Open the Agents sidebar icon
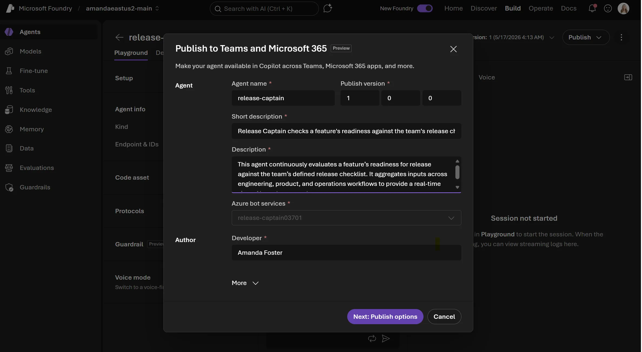This screenshot has height=352, width=642. pyautogui.click(x=9, y=32)
